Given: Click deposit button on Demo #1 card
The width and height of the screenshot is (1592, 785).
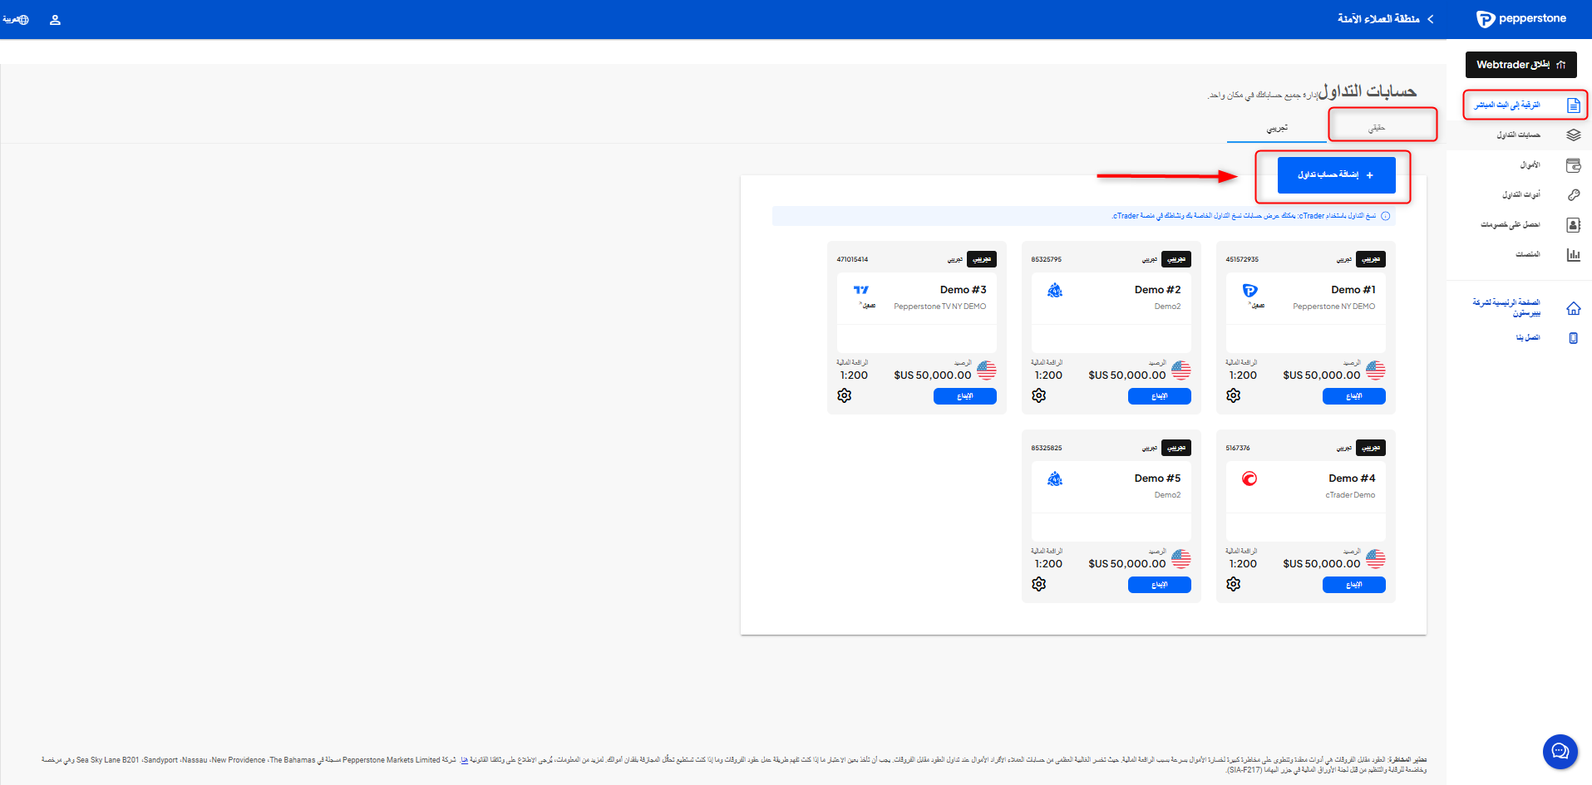Looking at the screenshot, I should [1353, 396].
